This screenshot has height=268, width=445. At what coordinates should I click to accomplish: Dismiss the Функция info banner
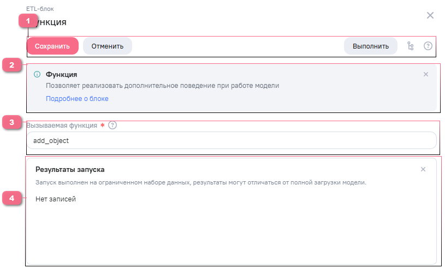tap(426, 74)
